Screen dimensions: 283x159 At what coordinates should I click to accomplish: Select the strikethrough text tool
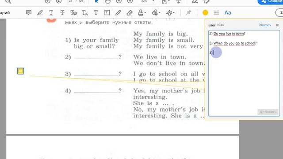[62, 13]
